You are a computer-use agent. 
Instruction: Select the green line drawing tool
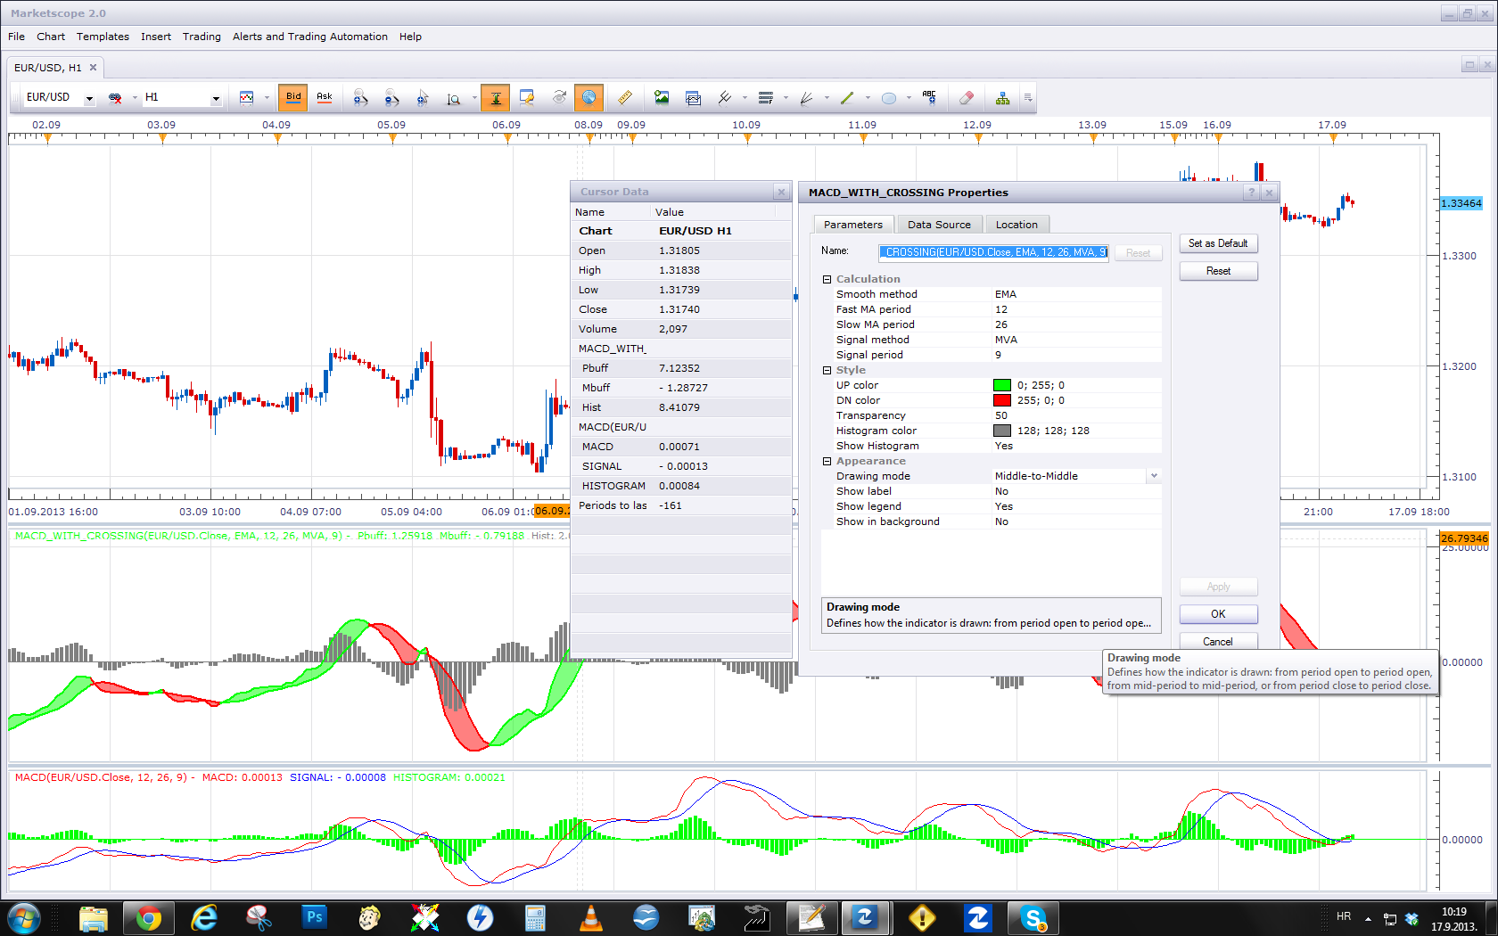(847, 98)
